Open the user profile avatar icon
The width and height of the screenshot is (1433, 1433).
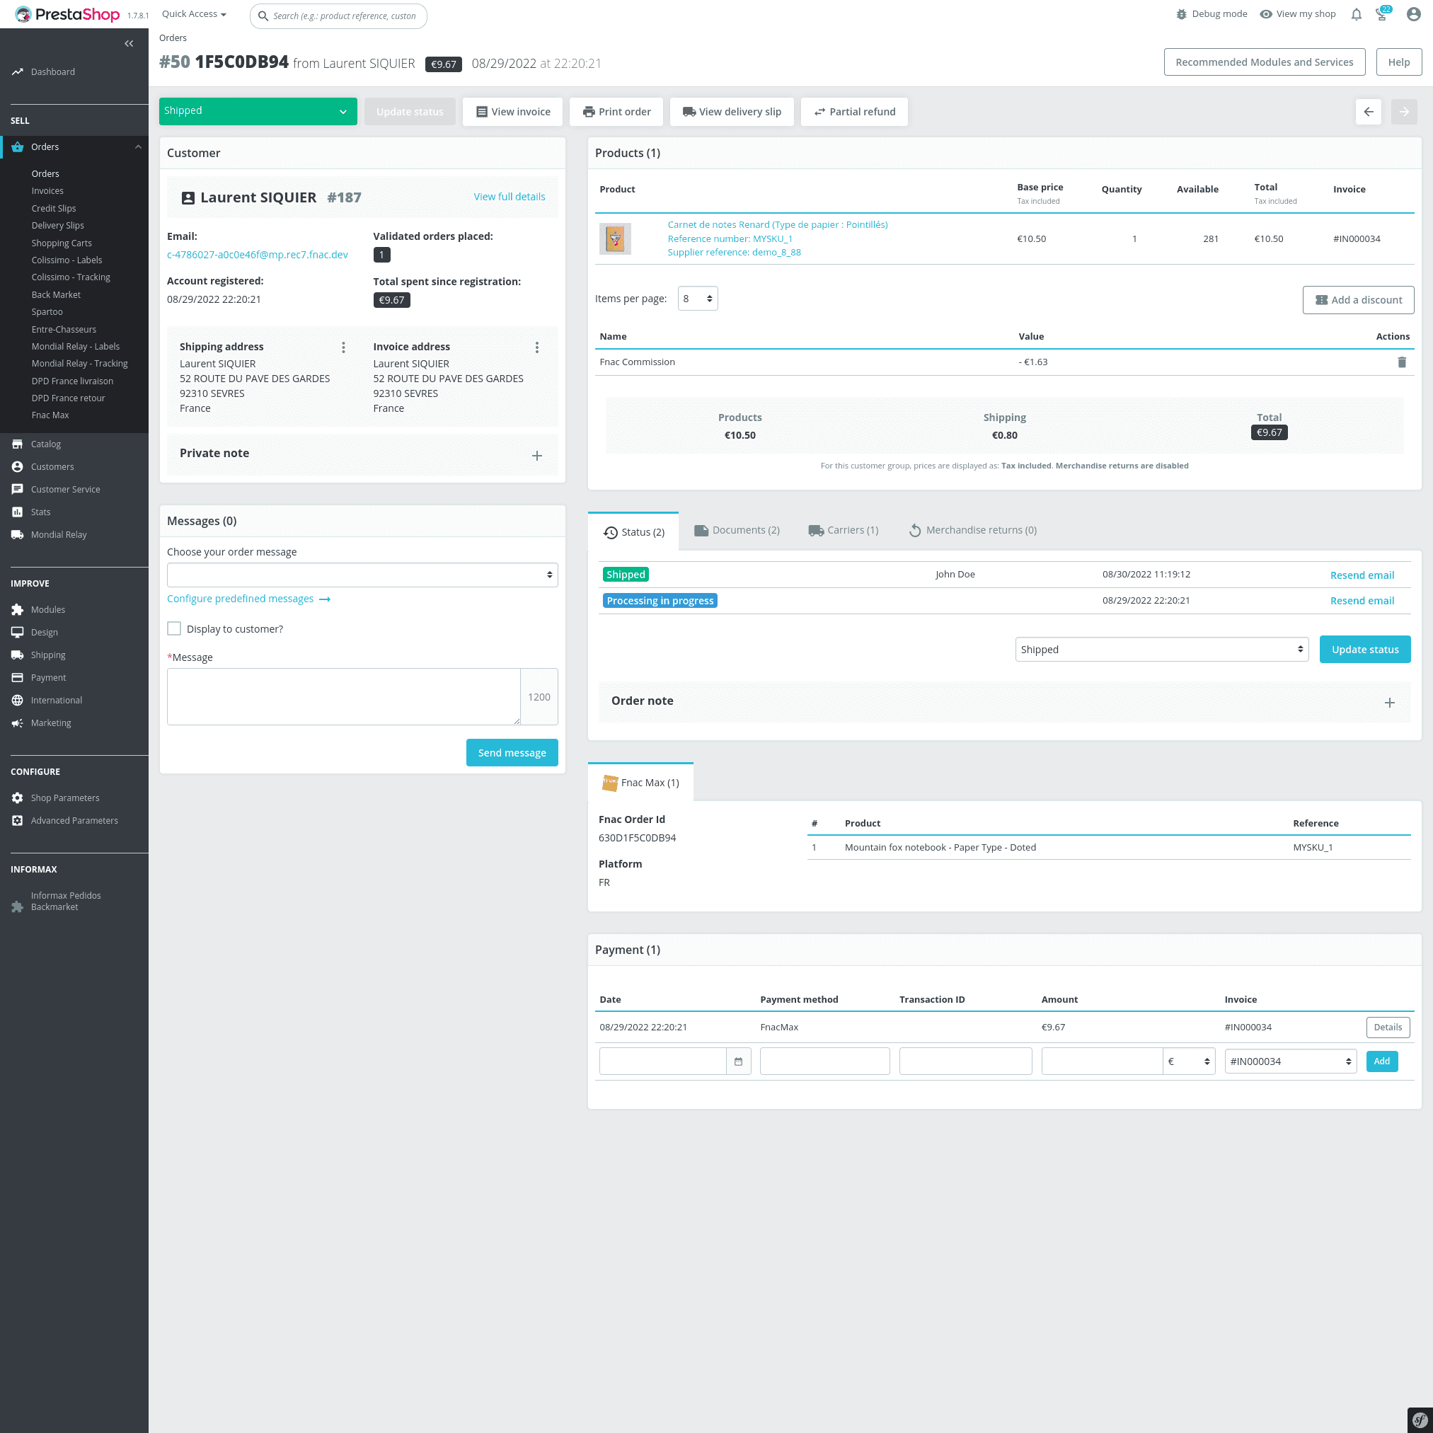pyautogui.click(x=1413, y=14)
